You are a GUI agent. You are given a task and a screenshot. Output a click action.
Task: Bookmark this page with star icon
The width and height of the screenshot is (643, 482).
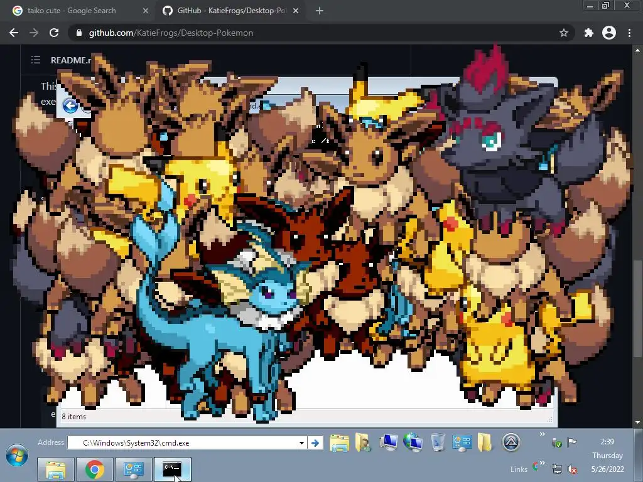564,33
